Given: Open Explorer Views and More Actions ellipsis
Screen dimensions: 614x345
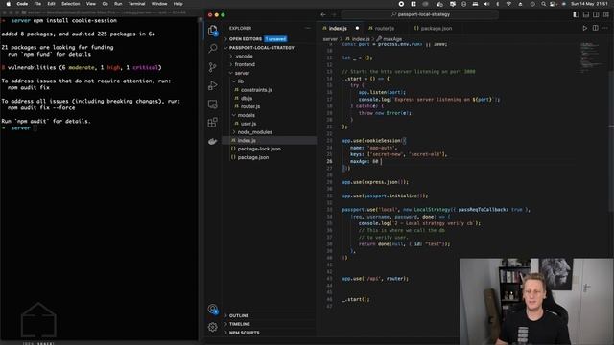Looking at the screenshot, I should coord(308,28).
